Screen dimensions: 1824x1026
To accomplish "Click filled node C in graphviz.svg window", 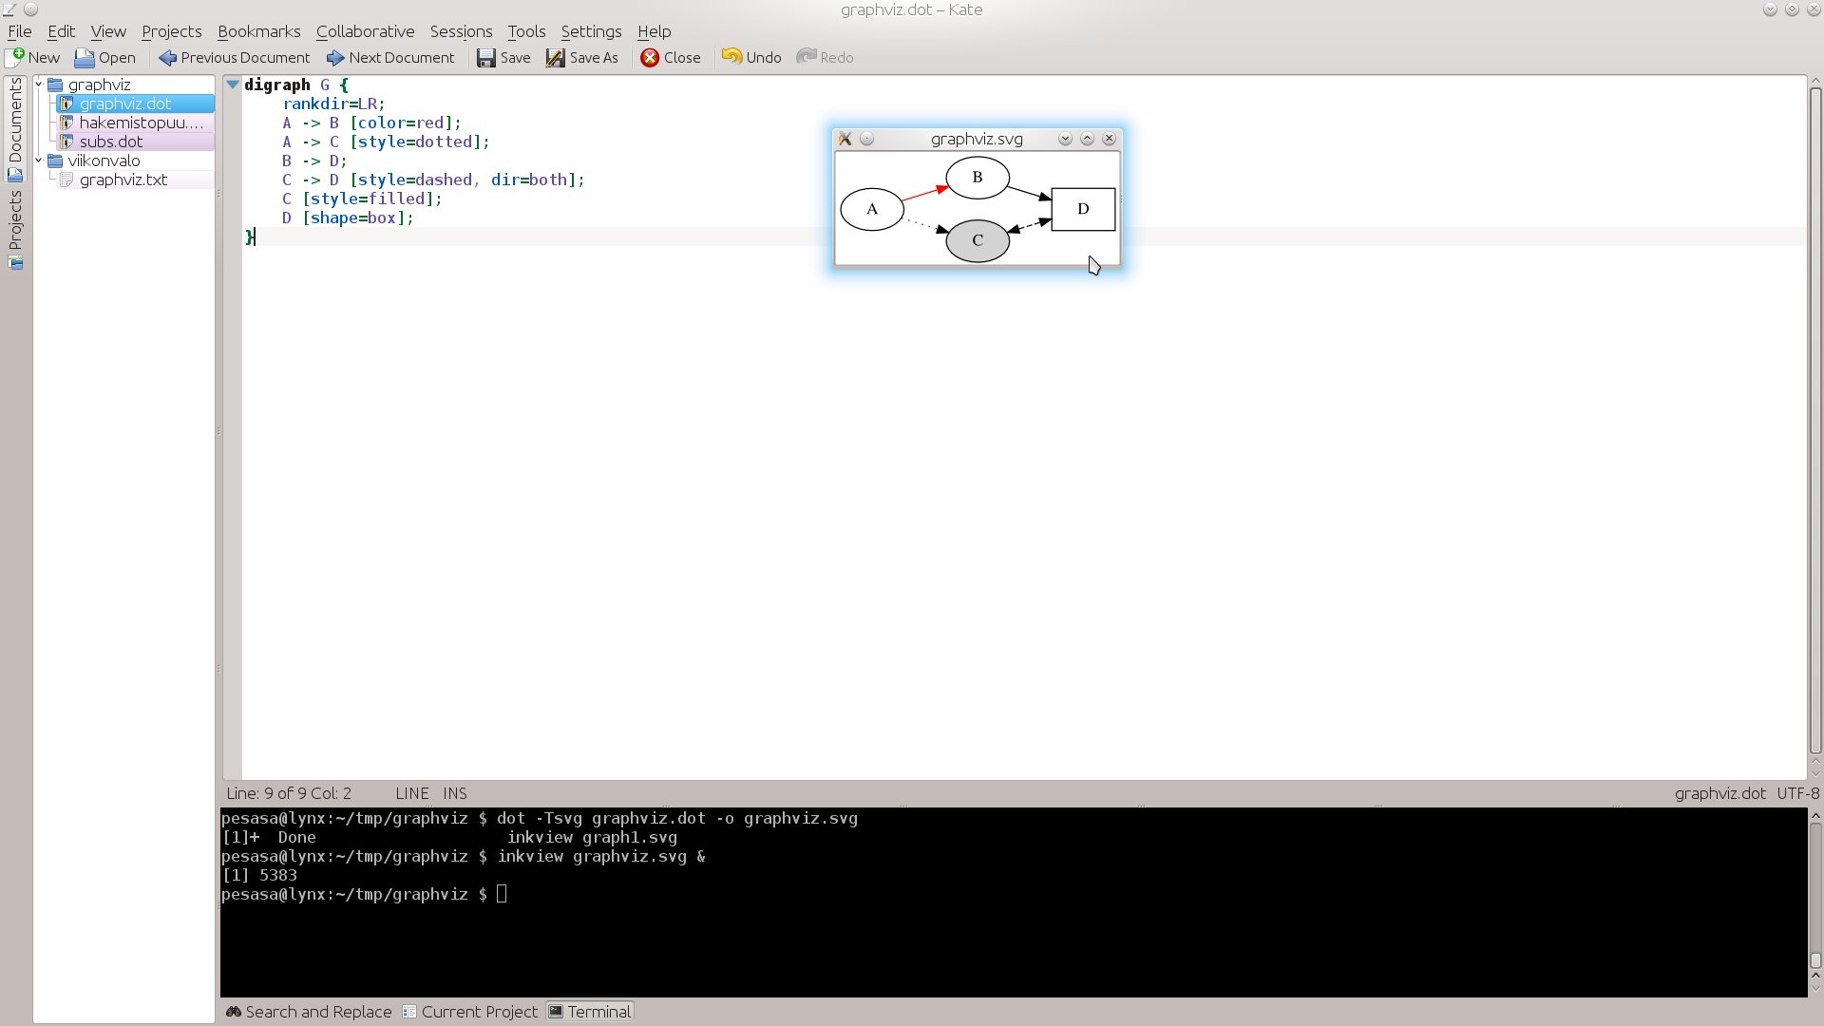I will click(x=978, y=240).
